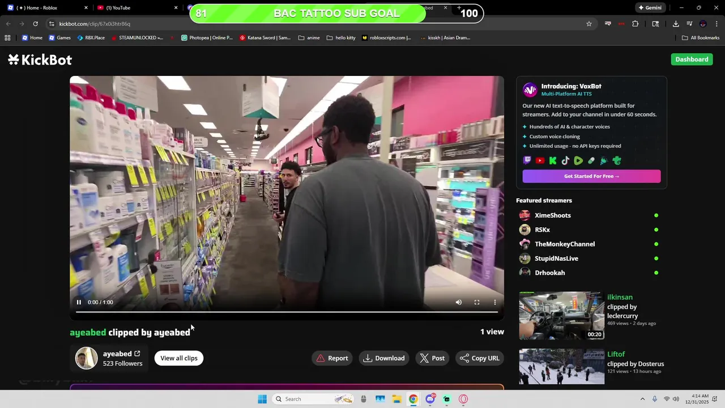Expand the anime bookmarks folder
The height and width of the screenshot is (408, 725).
(x=309, y=38)
